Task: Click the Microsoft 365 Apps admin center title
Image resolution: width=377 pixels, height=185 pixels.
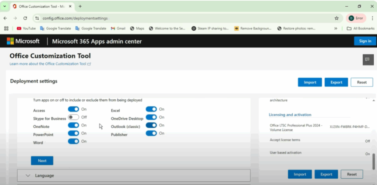Action: click(x=97, y=41)
